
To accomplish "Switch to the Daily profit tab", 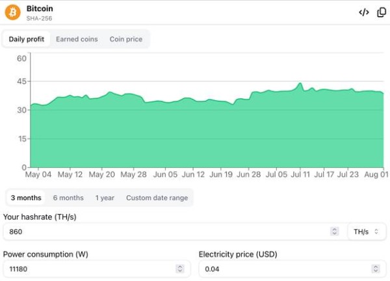I will (x=27, y=39).
